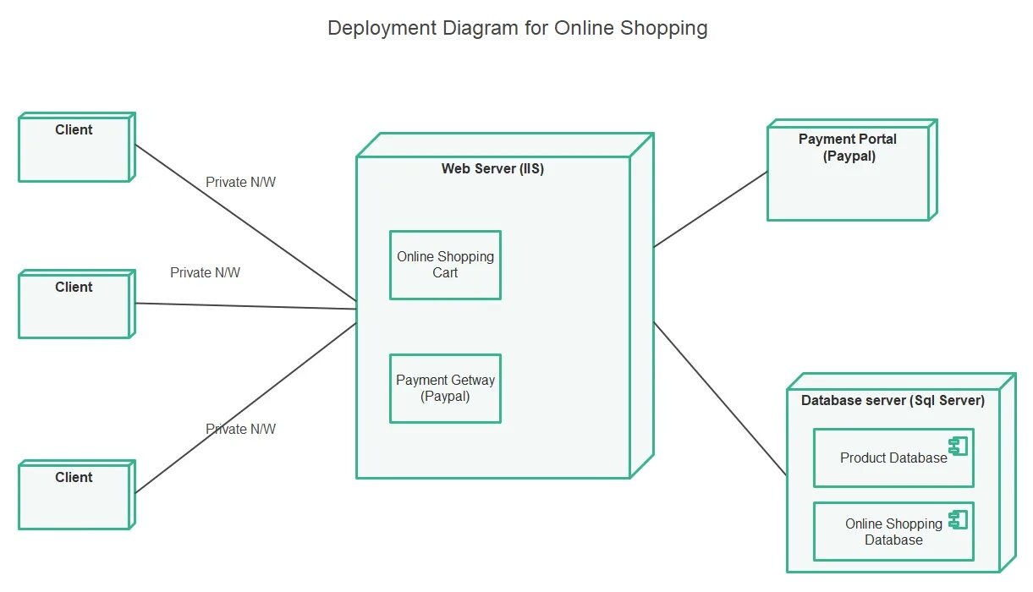This screenshot has height=592, width=1033.
Task: Click the top Private N/W connection label
Action: [x=239, y=182]
